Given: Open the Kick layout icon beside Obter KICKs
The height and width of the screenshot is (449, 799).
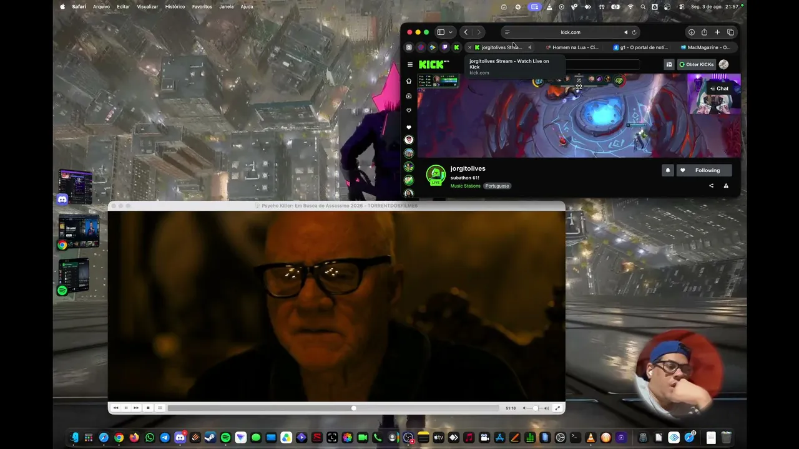Looking at the screenshot, I should click(x=669, y=64).
